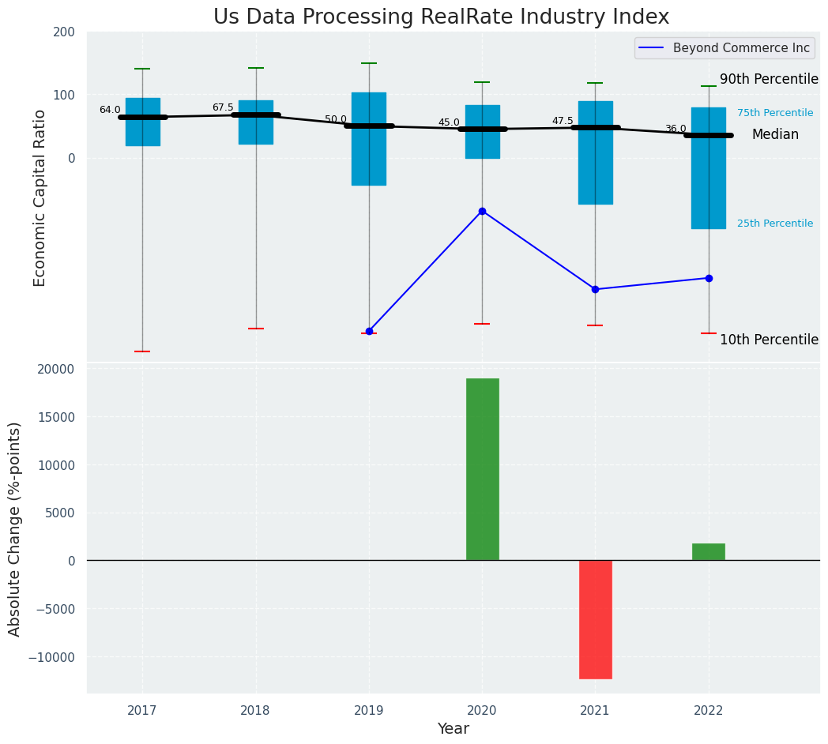Select the red 2021 absolute change bar
The width and height of the screenshot is (828, 744).
[595, 619]
